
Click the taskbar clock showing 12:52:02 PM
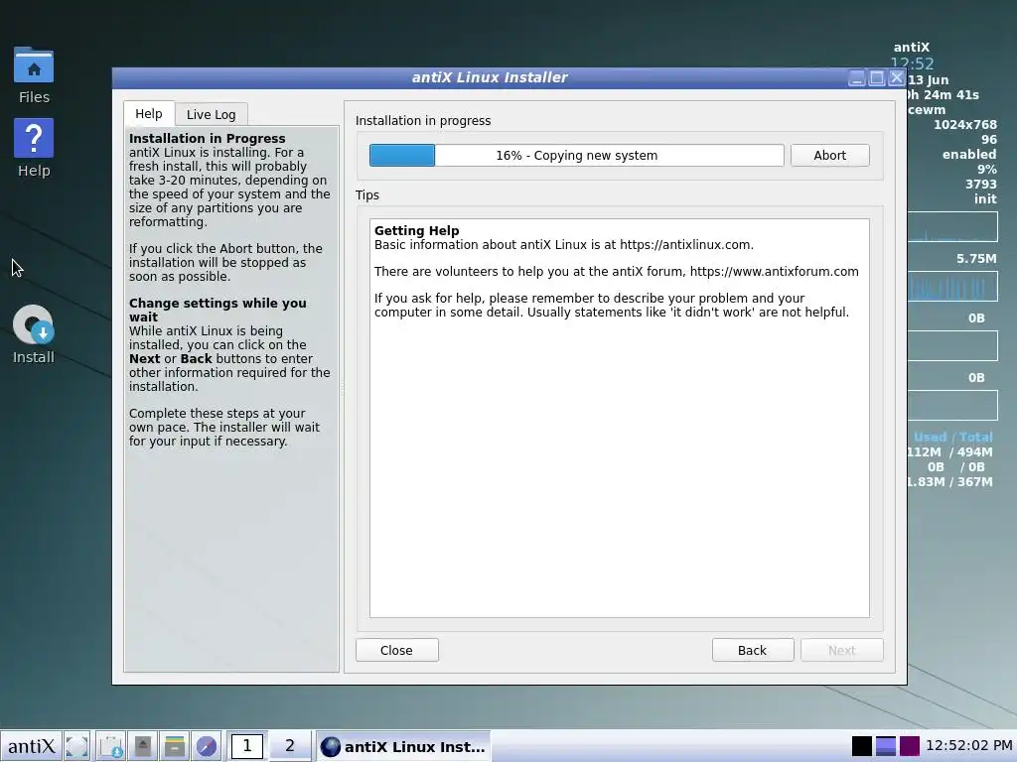tap(969, 746)
